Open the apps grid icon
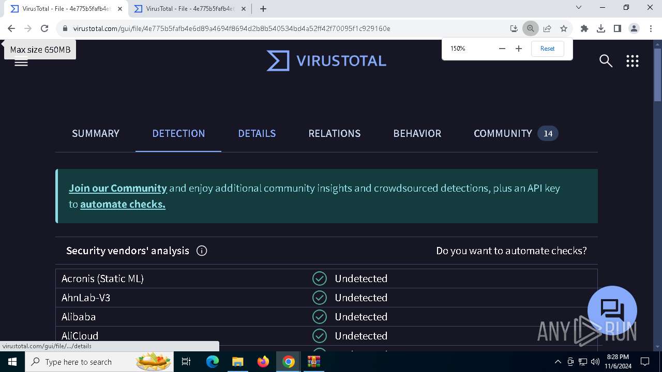 coord(632,61)
